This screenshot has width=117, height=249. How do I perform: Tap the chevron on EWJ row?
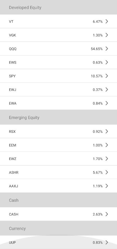pos(107,90)
